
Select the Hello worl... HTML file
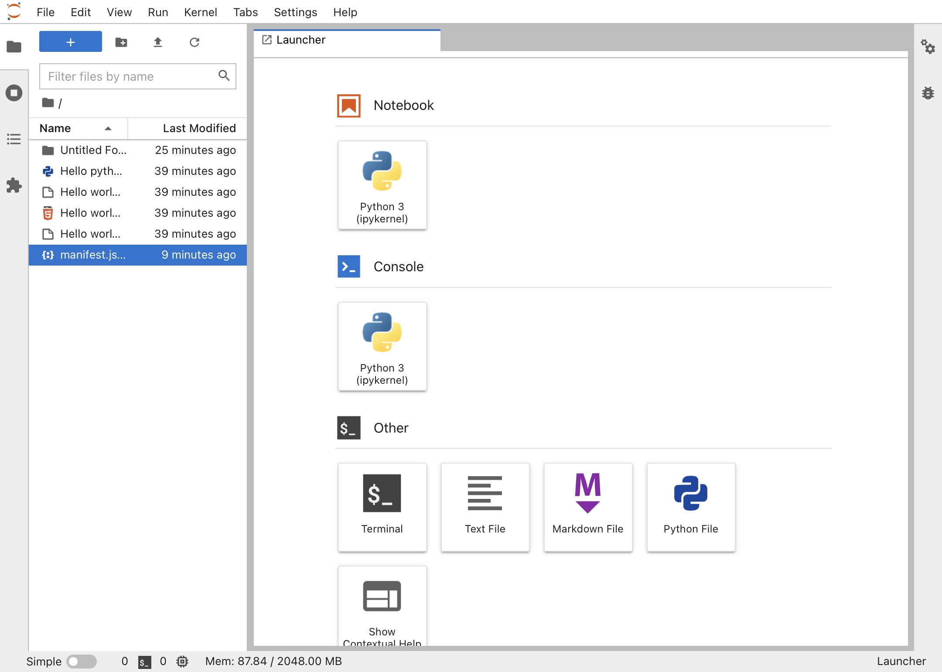(138, 213)
